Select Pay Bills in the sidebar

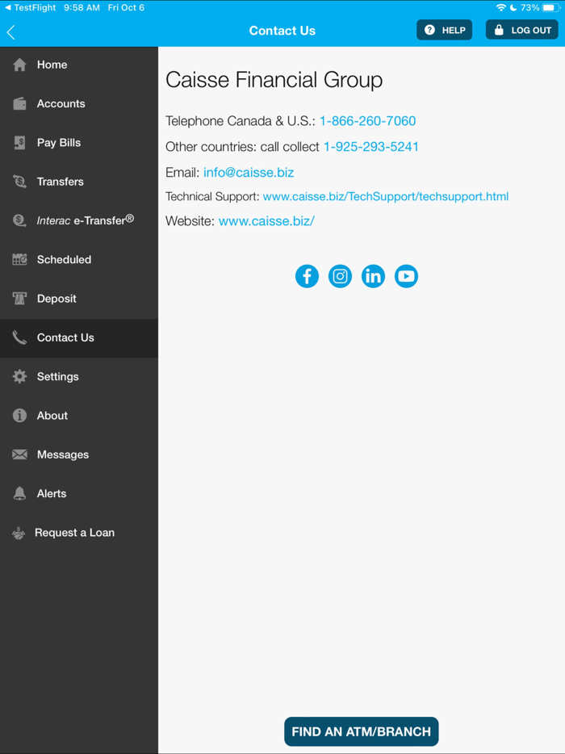coord(79,143)
